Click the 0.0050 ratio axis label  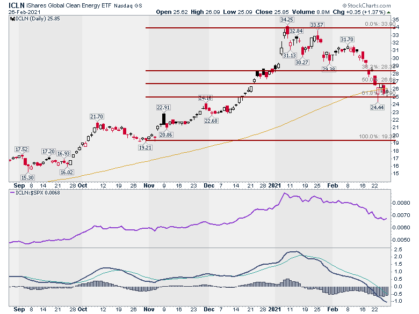[x=401, y=240]
